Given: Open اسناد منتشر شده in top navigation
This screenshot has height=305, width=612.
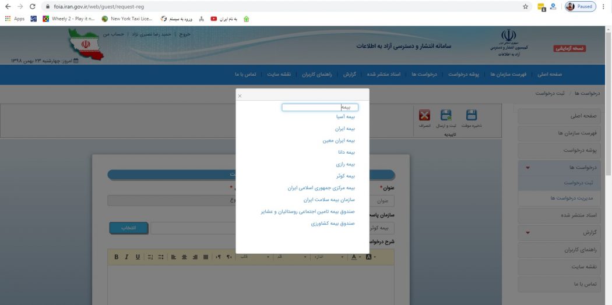Looking at the screenshot, I should [383, 75].
